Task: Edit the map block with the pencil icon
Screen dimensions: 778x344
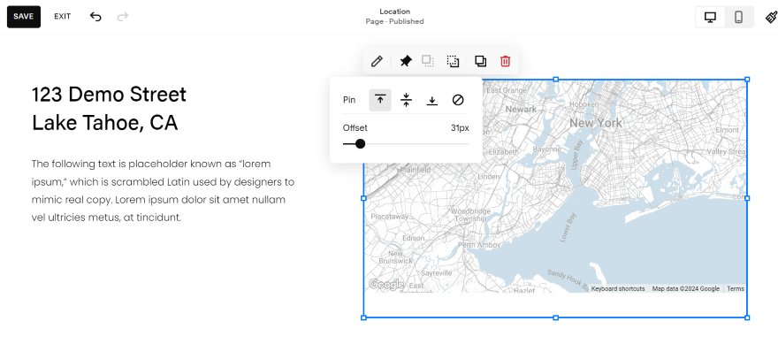Action: coord(378,62)
